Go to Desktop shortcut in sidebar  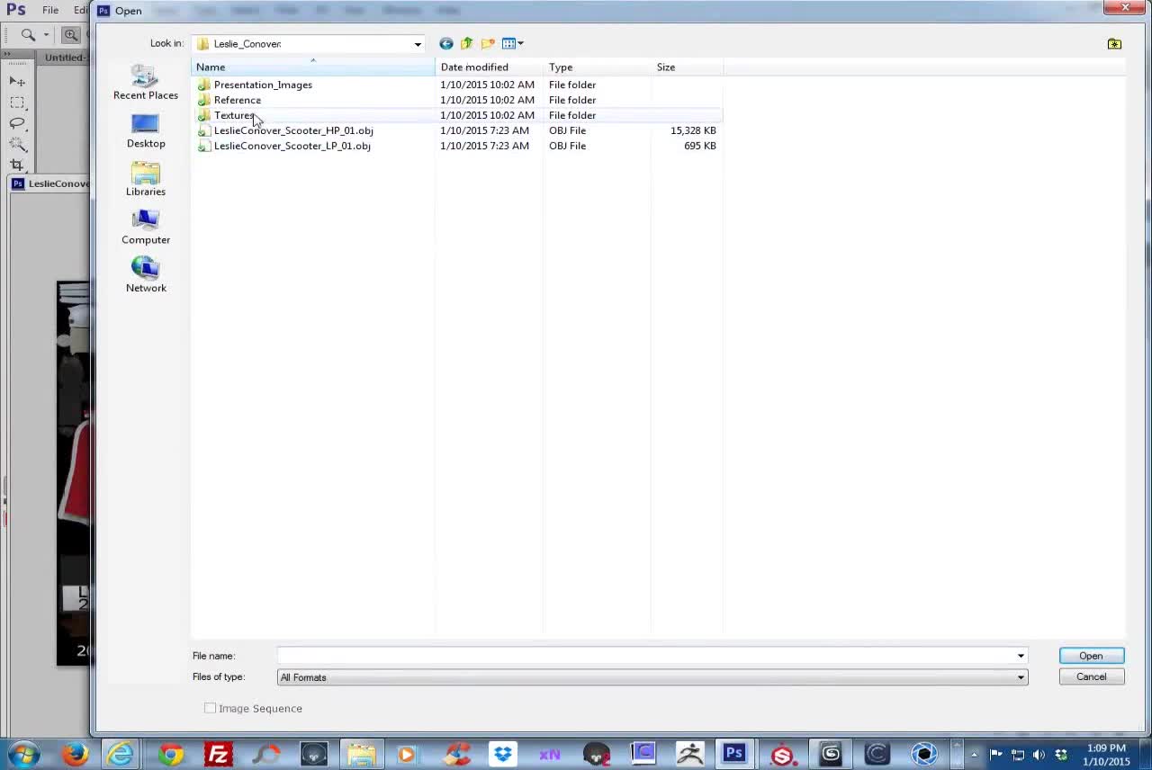tap(146, 130)
